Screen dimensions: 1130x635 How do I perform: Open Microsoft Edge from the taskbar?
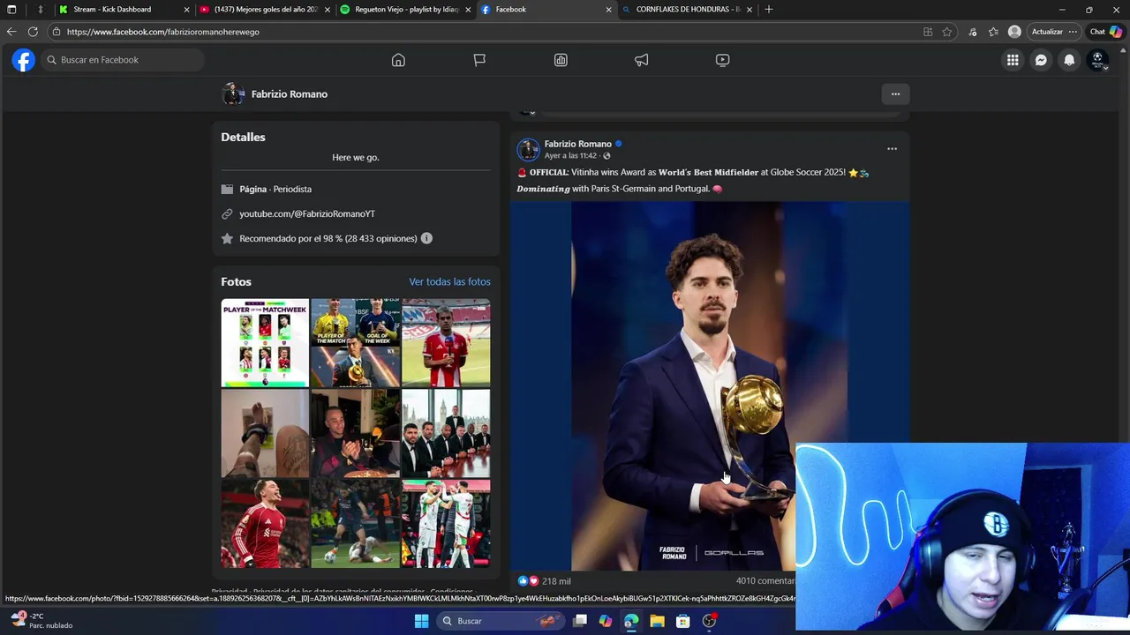tap(631, 621)
